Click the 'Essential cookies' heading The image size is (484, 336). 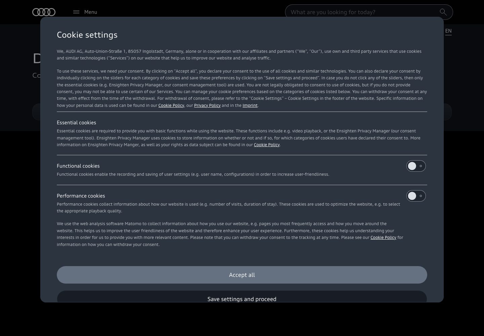pos(76,123)
